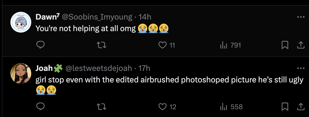Open Dawn's profile picture

[x=21, y=22]
